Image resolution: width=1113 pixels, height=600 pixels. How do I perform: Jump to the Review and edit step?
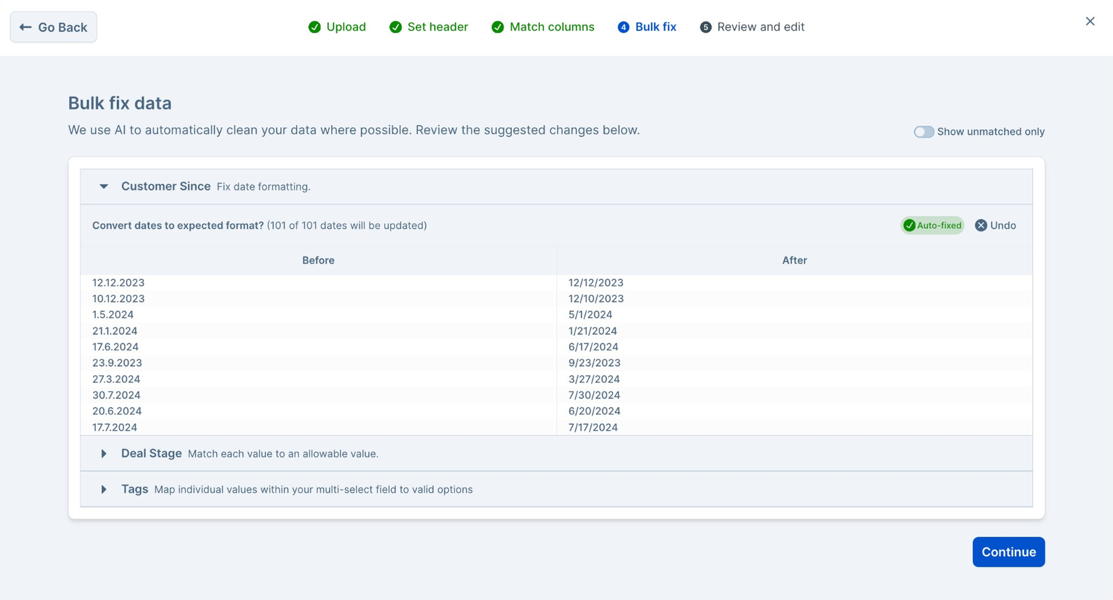752,27
